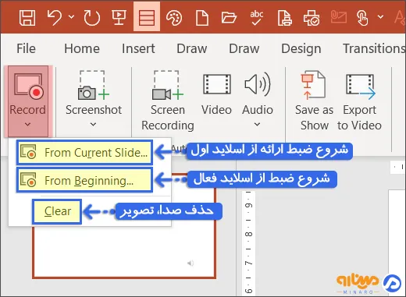Click the audio speaker icon on slide thumbnail
The height and width of the screenshot is (297, 406).
click(191, 263)
